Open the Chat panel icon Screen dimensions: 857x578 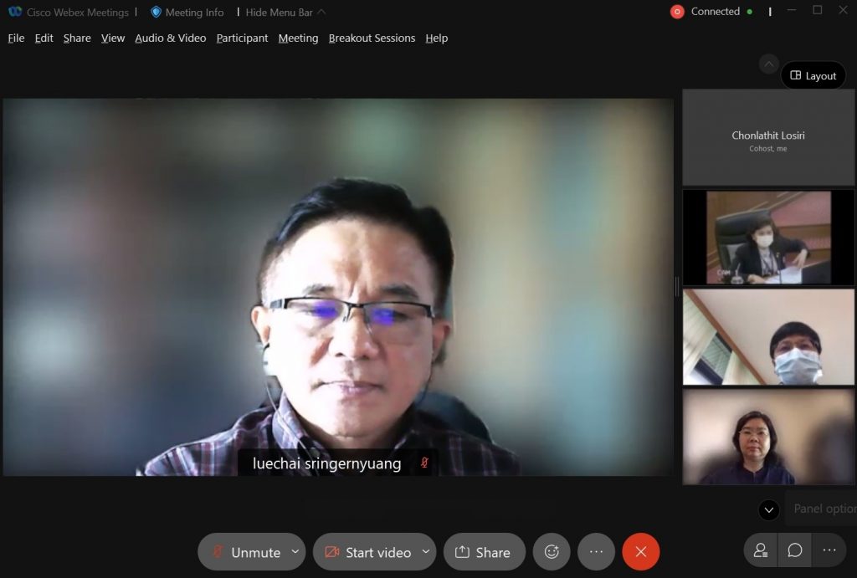point(795,550)
